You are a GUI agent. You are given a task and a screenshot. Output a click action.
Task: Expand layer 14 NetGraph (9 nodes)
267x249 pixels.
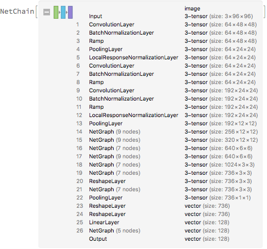pos(115,131)
